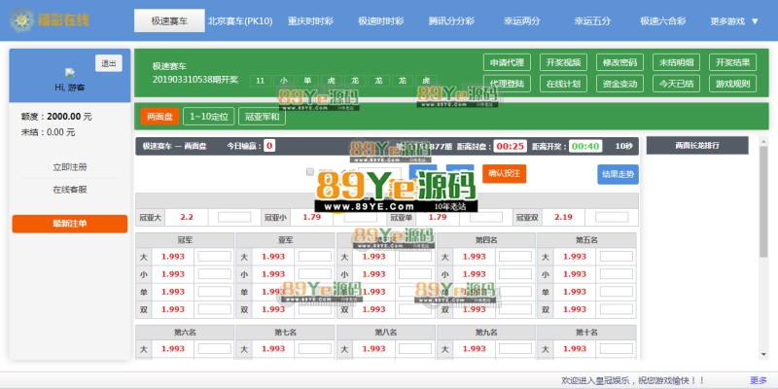Open the 幸运两分 game tab
The height and width of the screenshot is (389, 778).
[x=522, y=21]
